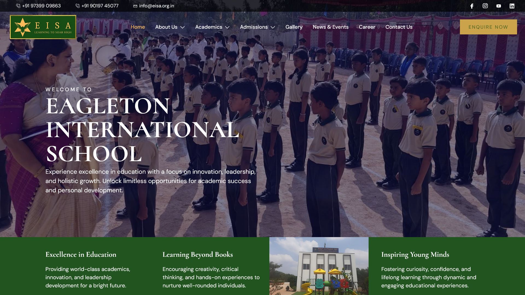Viewport: 525px width, 295px height.
Task: Expand the Admissions dropdown chevron
Action: point(273,27)
